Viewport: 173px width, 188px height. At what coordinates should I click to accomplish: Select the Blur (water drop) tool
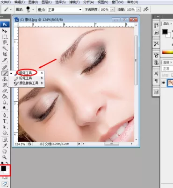pos(5,102)
